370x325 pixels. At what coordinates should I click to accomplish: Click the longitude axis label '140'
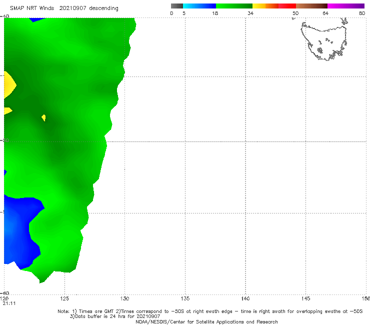(245, 299)
